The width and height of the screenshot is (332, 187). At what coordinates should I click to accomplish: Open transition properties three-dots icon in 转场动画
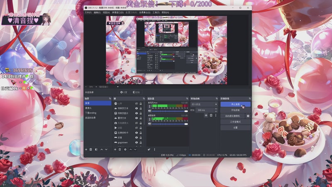216,116
